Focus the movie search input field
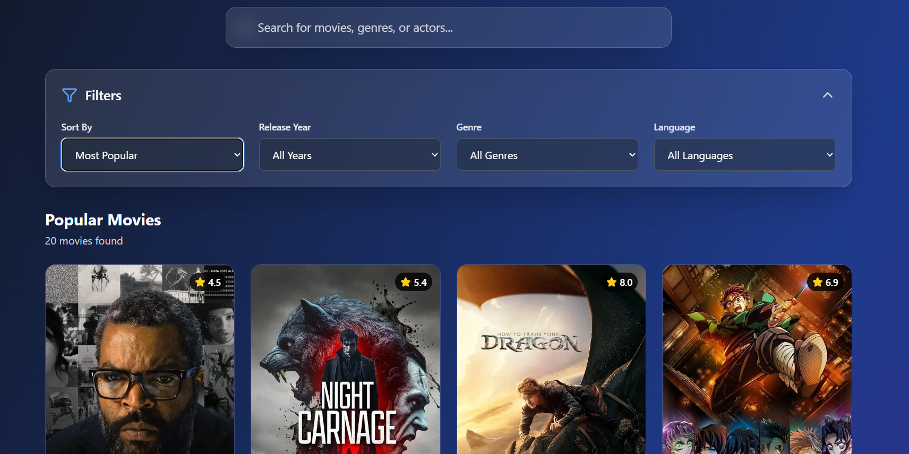 pos(448,28)
